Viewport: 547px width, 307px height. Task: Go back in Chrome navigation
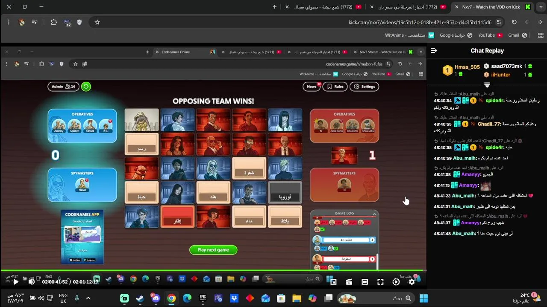click(540, 22)
